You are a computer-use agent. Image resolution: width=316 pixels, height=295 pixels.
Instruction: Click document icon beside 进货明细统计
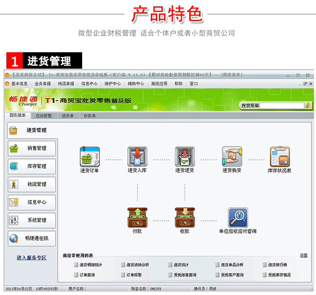click(x=76, y=265)
